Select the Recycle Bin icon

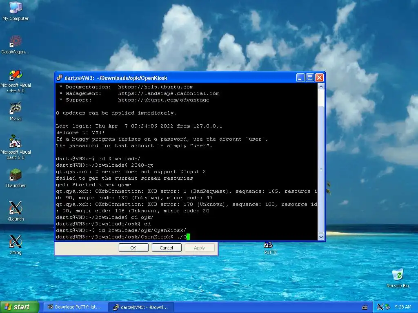point(398,278)
